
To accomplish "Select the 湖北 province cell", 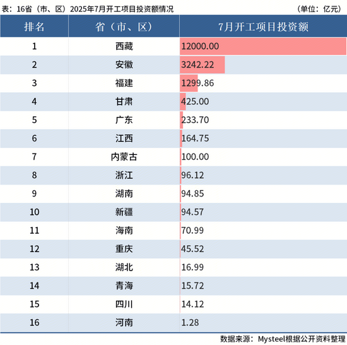I will [x=124, y=267].
